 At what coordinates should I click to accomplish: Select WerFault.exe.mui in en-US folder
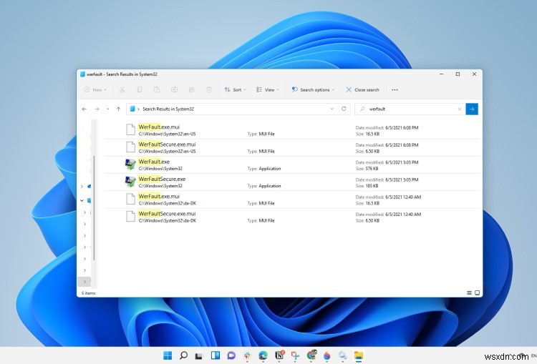point(291,130)
